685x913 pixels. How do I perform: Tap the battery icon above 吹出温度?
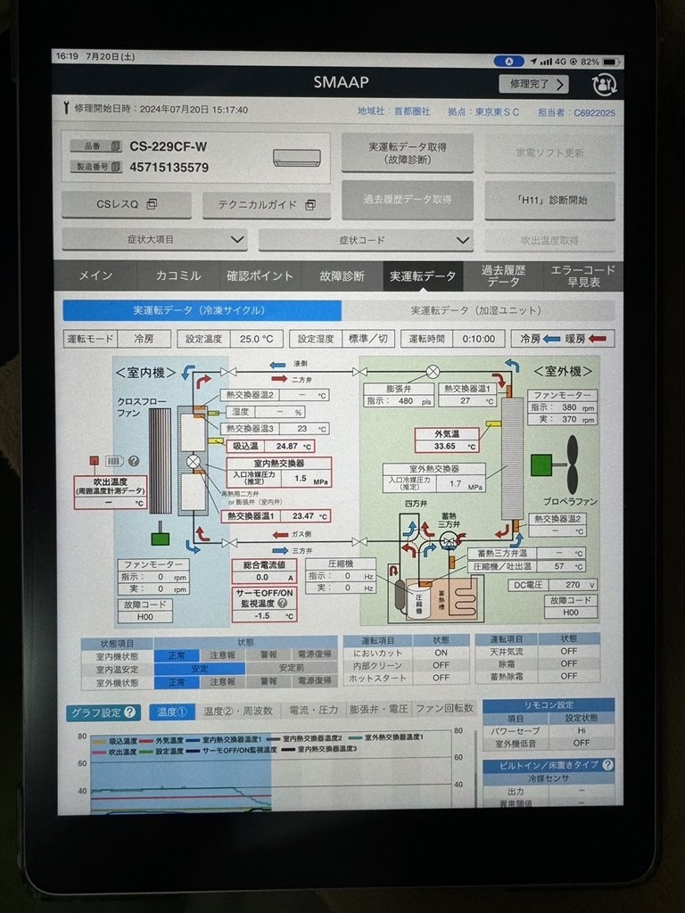pos(114,461)
